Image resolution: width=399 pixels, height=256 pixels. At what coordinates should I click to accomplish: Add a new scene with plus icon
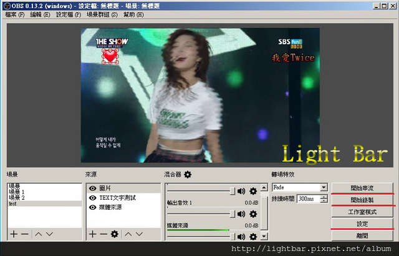[14, 234]
